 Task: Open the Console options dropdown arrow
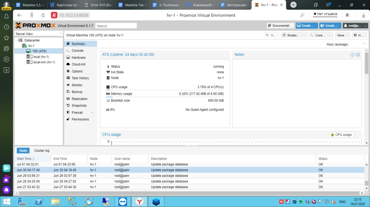[330, 35]
